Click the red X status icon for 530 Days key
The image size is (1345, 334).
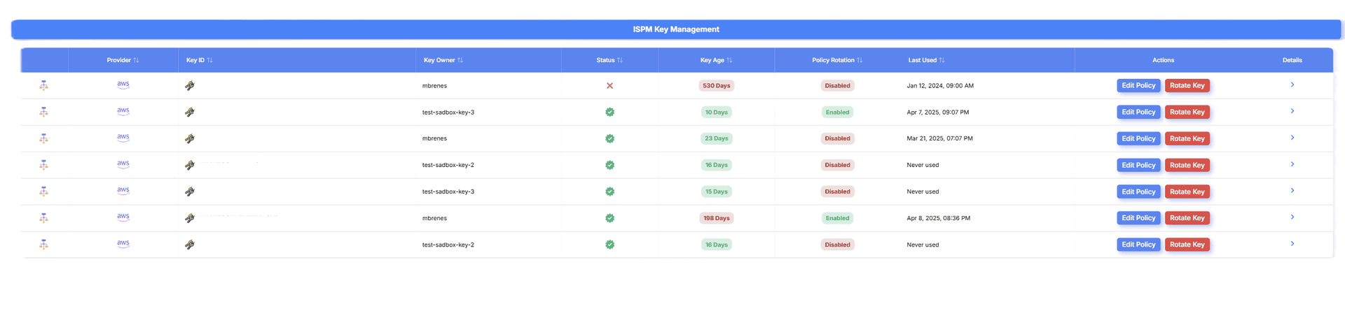click(609, 85)
